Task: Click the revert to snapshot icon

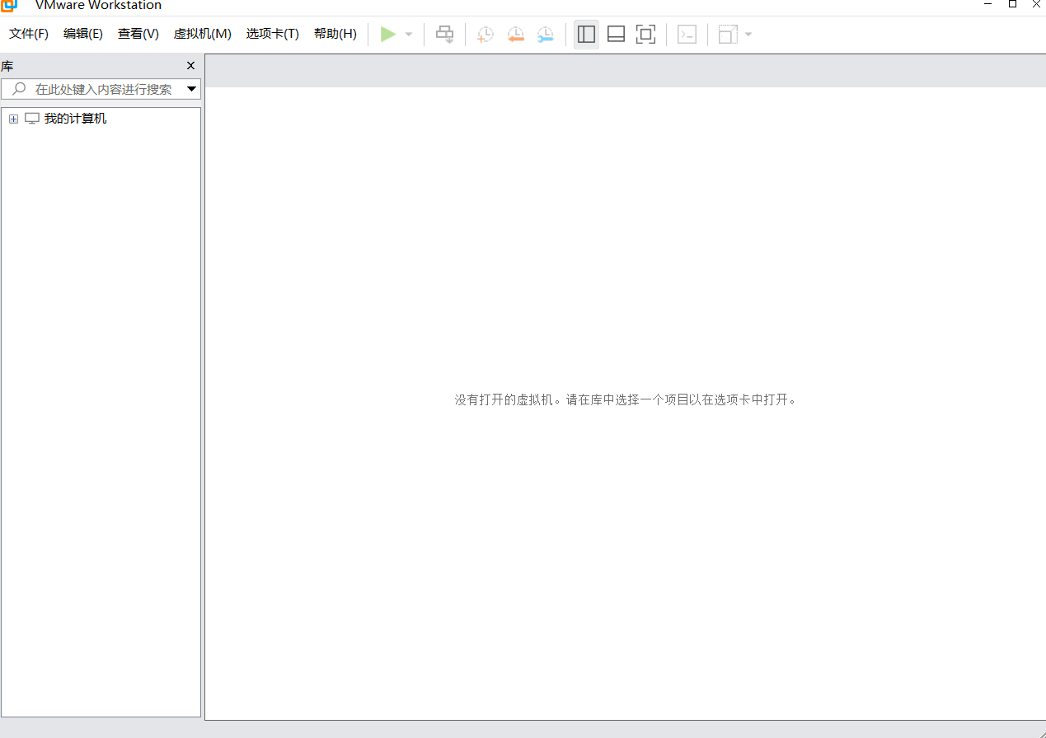Action: [515, 35]
